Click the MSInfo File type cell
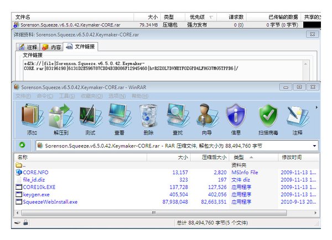This screenshot has height=240, width=332. pyautogui.click(x=245, y=172)
